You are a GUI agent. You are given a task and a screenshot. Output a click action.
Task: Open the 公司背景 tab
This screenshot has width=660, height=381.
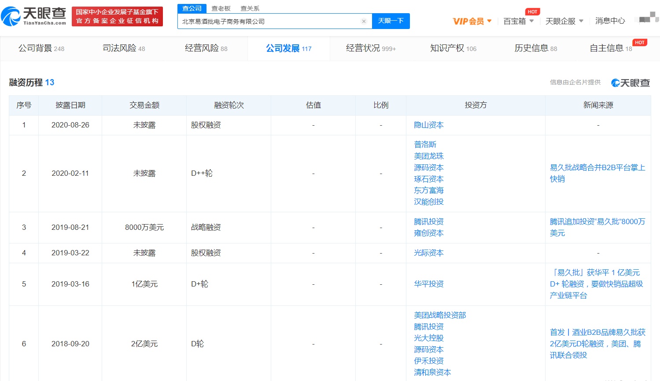point(41,48)
